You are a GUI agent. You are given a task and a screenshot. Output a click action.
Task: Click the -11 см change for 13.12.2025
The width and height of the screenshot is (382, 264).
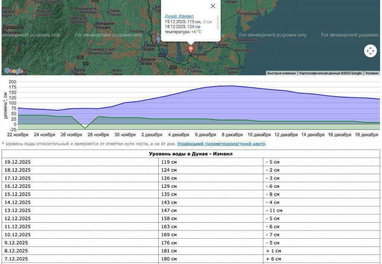coord(274,211)
